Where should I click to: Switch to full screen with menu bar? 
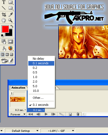point(7,55)
